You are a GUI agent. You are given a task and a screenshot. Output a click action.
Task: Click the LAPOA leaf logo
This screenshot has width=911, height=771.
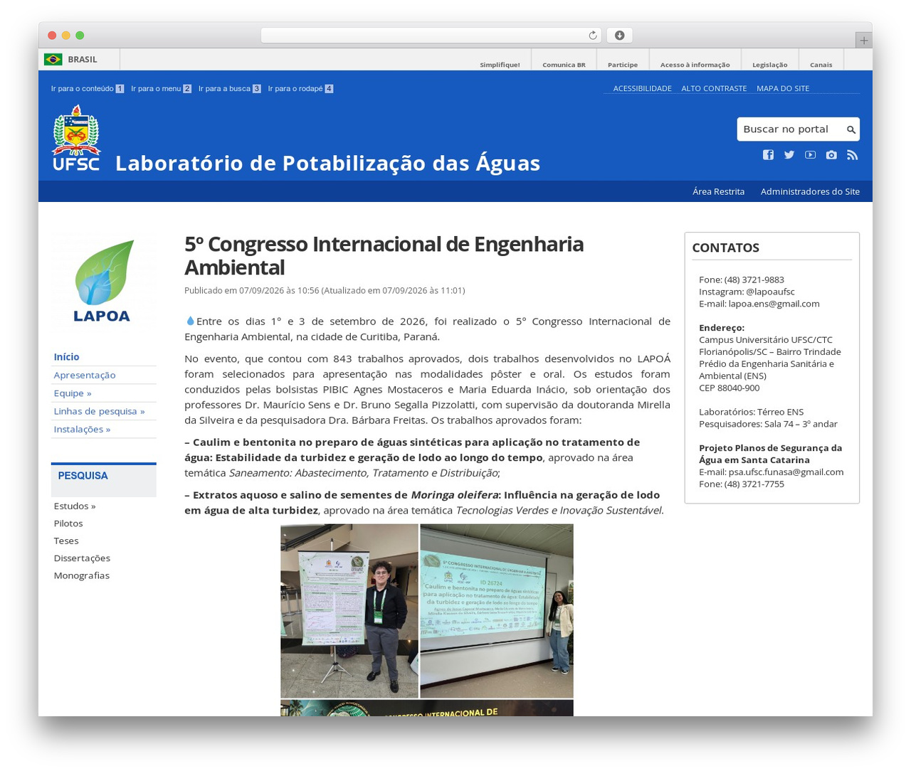click(103, 282)
